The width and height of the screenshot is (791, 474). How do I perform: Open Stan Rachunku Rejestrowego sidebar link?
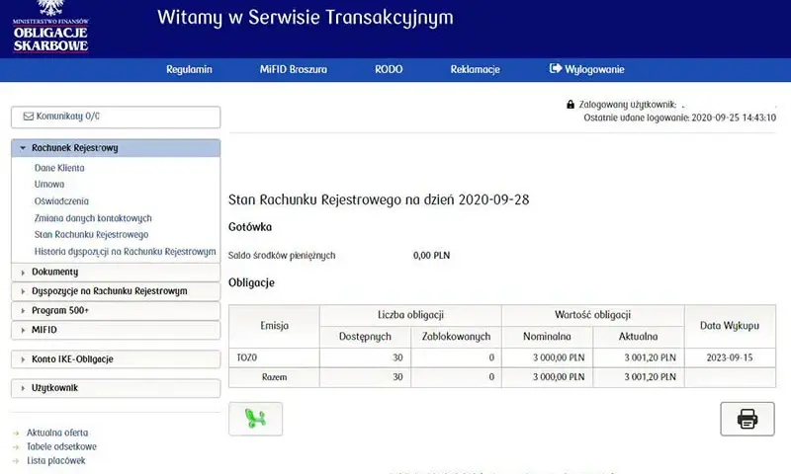click(x=91, y=235)
